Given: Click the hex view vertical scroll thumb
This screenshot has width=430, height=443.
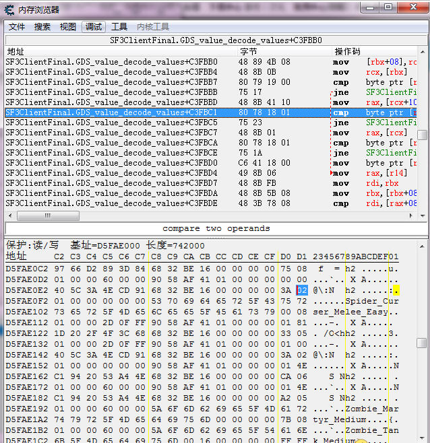Looking at the screenshot, I should [422, 343].
